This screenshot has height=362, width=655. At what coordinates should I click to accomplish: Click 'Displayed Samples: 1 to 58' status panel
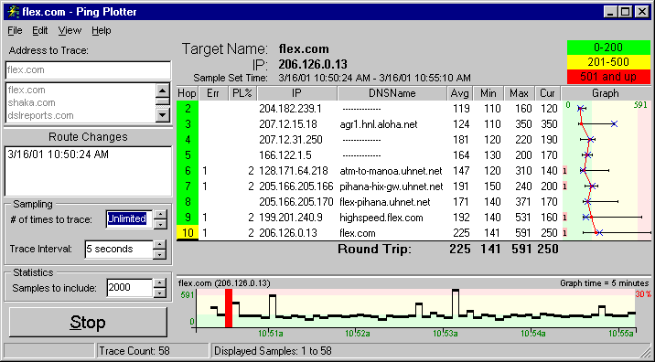click(x=430, y=351)
